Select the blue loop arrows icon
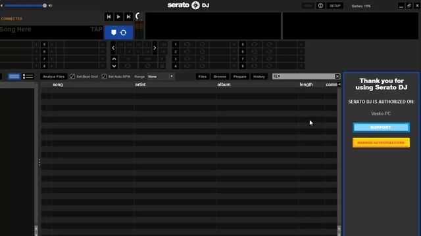Screen dimensions: 421x236 click(x=123, y=33)
